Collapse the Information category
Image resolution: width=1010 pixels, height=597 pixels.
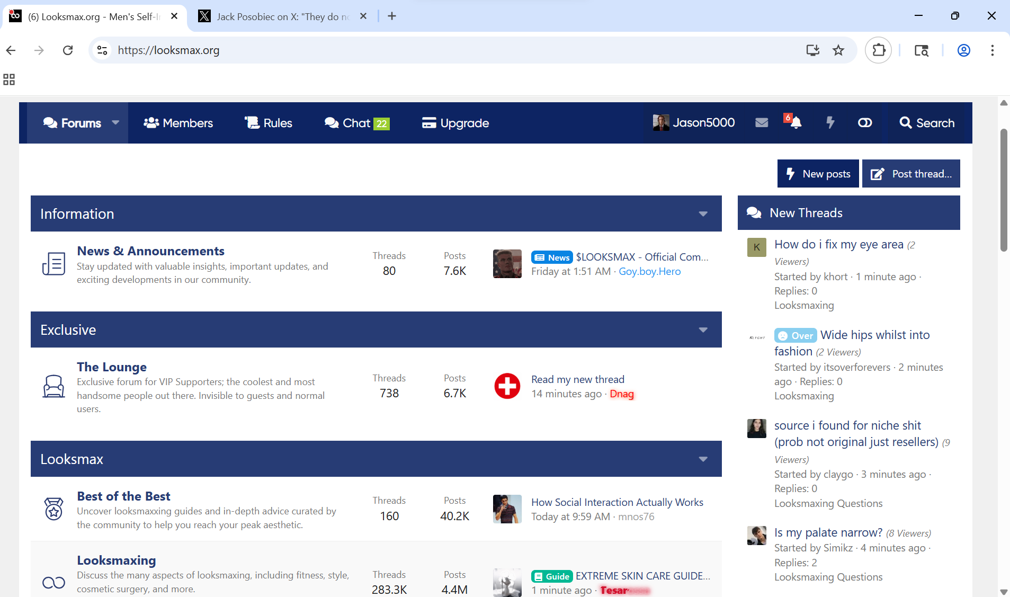pos(703,214)
